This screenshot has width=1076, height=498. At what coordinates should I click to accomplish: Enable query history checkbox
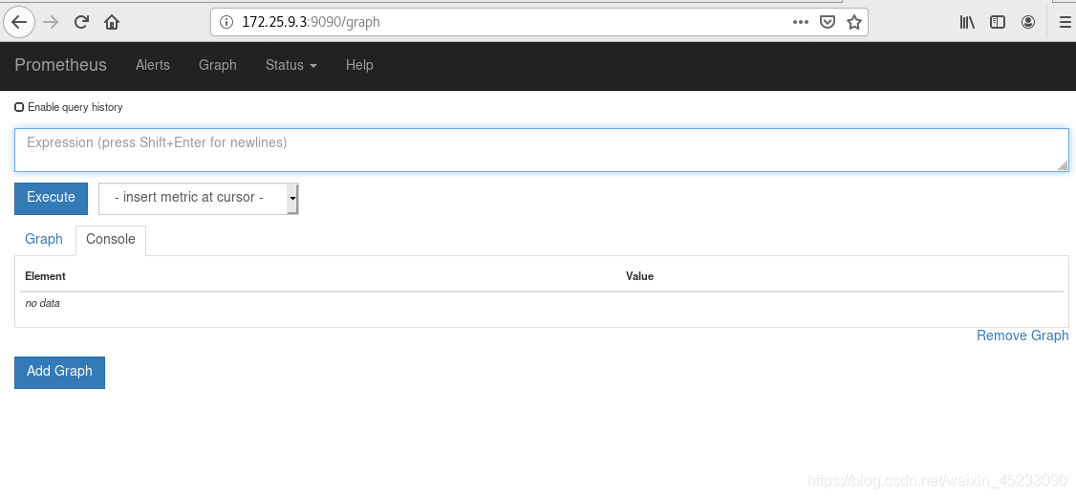19,107
